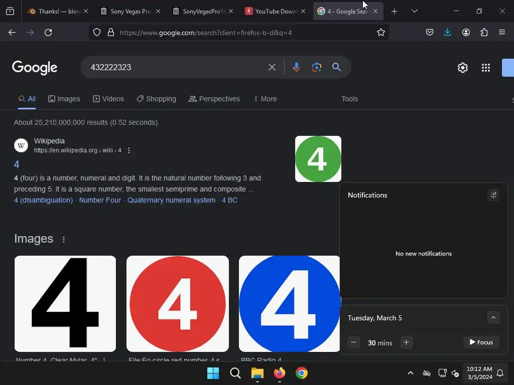The width and height of the screenshot is (514, 385).
Task: Collapse the calendar Tuesday, March 5
Action: (493, 317)
